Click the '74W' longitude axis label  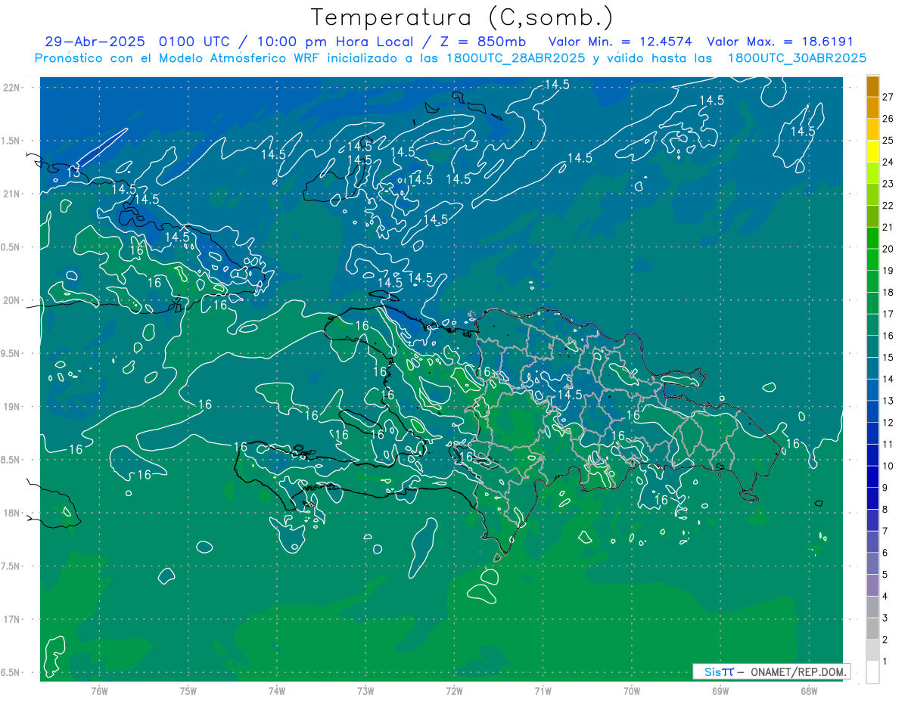(276, 691)
